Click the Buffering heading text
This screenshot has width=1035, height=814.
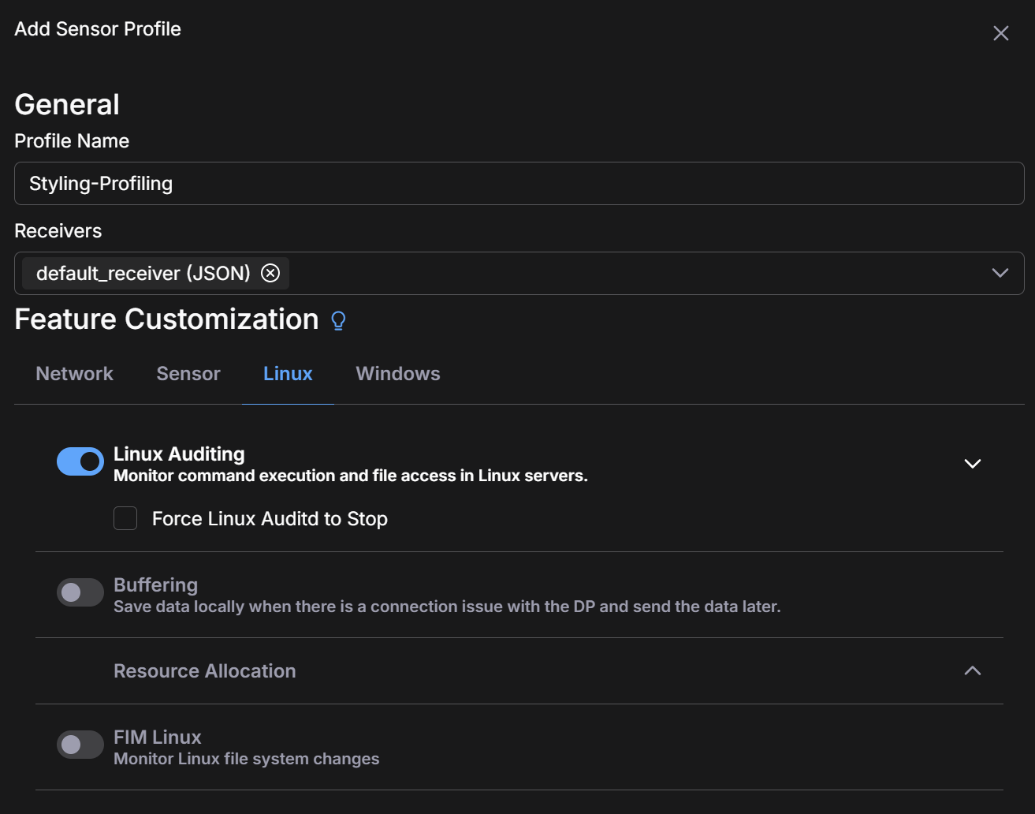tap(155, 585)
